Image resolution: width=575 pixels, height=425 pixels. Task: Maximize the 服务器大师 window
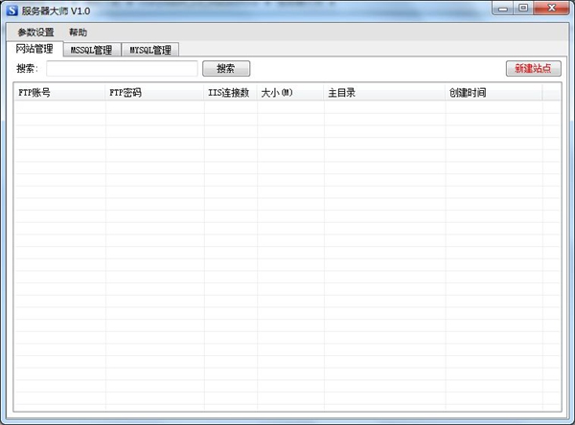tap(523, 8)
